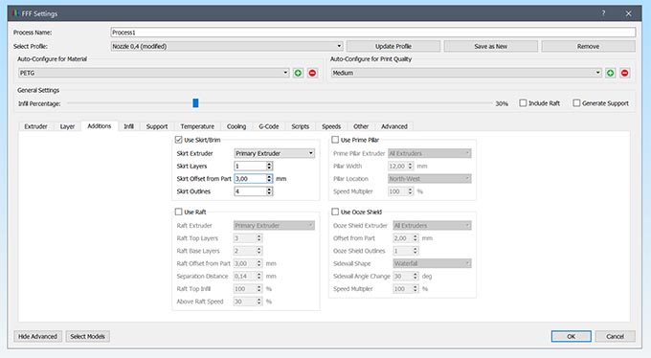
Task: Click the Infill Percentage slider handle
Action: coord(195,103)
